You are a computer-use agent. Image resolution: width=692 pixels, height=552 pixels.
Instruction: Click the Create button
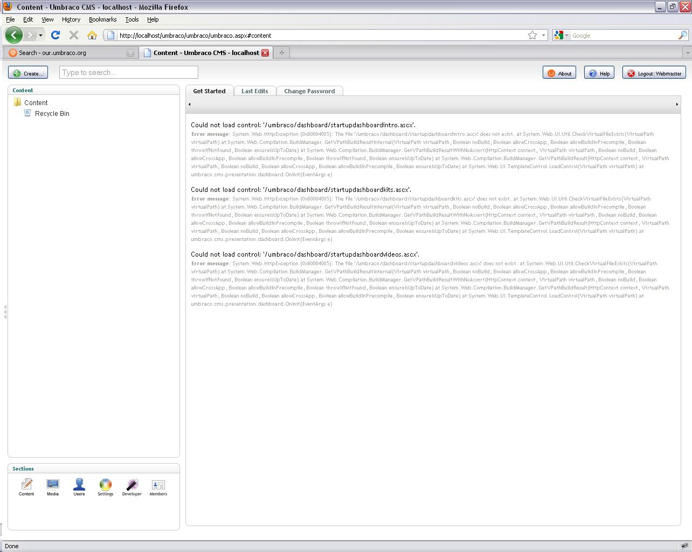[x=28, y=73]
